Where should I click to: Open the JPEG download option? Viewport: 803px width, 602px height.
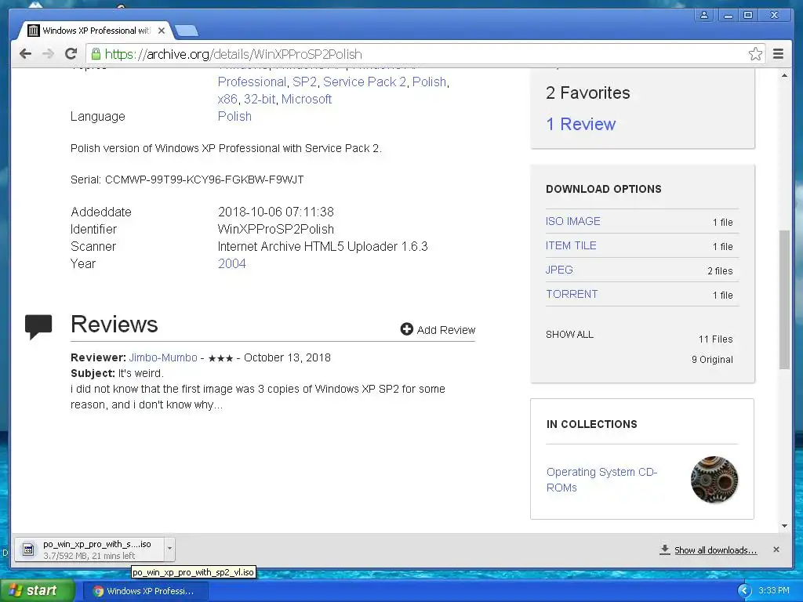point(558,270)
